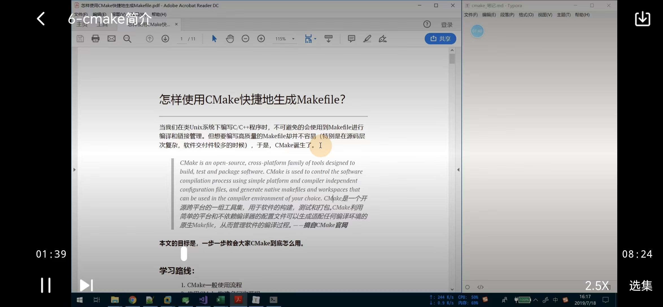Screen dimensions: 663x307
Task: Click scrollbar down arrow in Acrobat
Action: (x=452, y=289)
